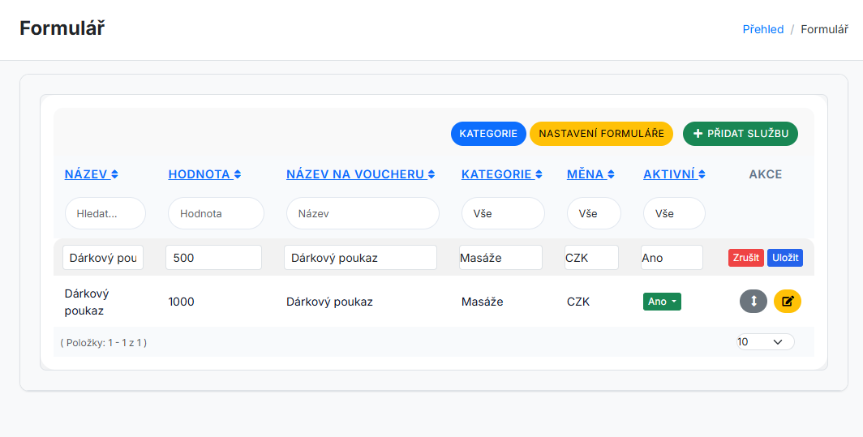This screenshot has height=437, width=863.
Task: Toggle the green Ano active status
Action: 662,302
